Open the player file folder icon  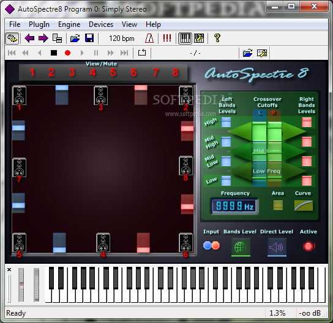coord(248,53)
